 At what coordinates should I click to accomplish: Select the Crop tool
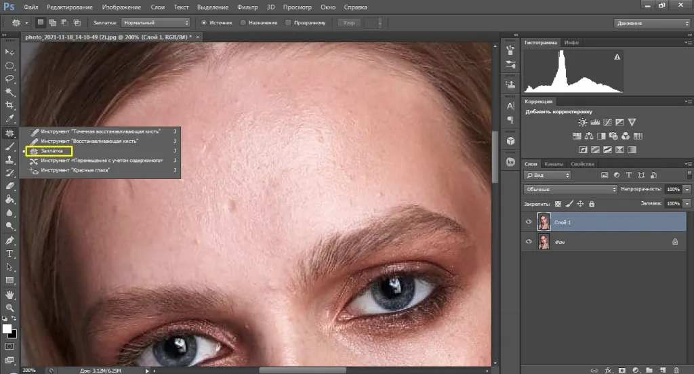(9, 105)
